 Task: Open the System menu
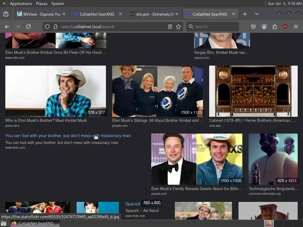pos(58,4)
